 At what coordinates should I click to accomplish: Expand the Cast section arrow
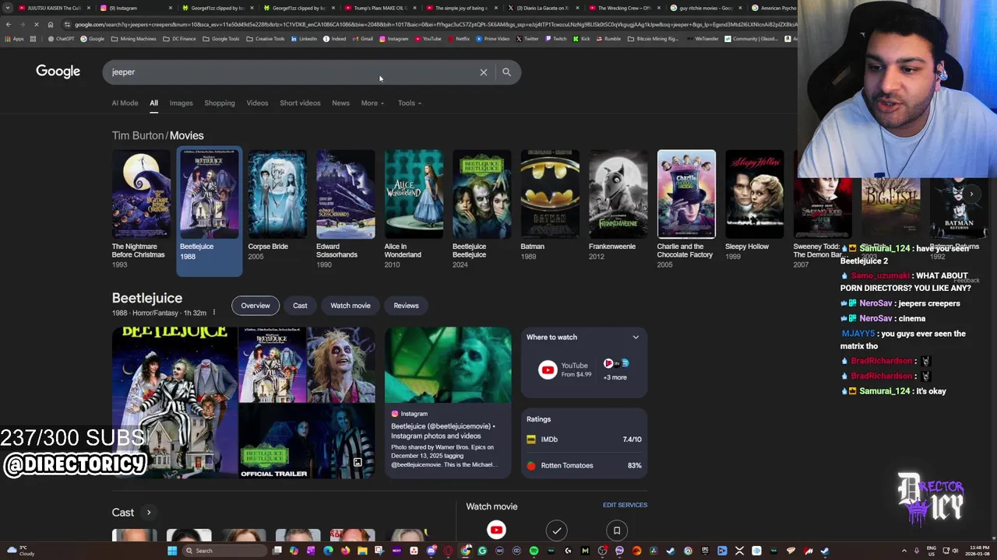[x=149, y=513]
